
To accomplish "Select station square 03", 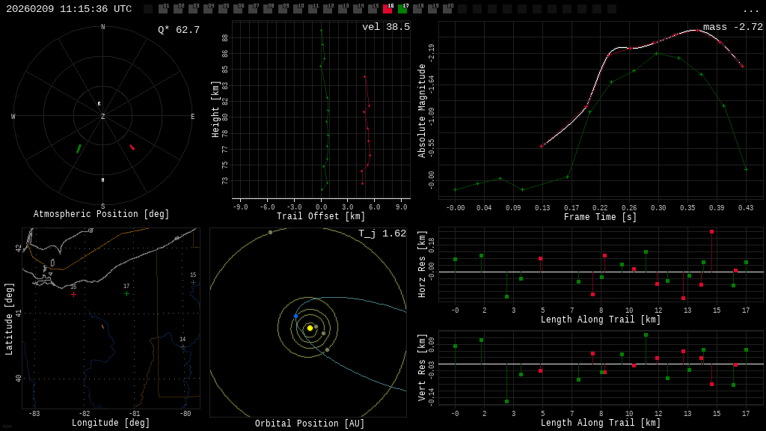I will pyautogui.click(x=193, y=9).
